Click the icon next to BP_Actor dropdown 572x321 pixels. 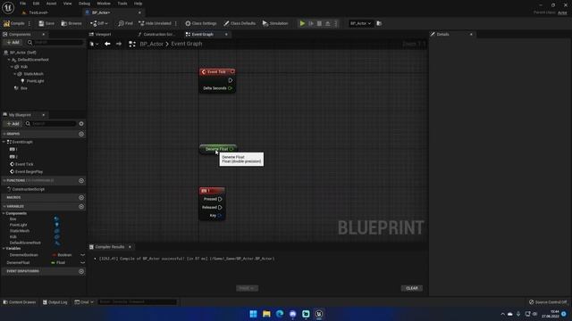[379, 23]
